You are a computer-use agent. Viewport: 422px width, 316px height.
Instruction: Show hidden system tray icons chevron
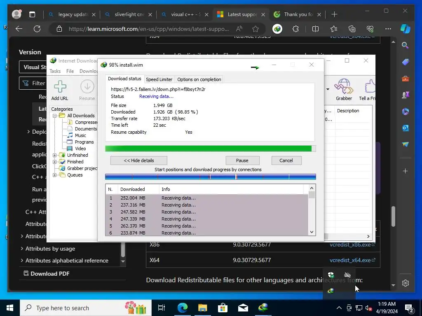point(339,308)
